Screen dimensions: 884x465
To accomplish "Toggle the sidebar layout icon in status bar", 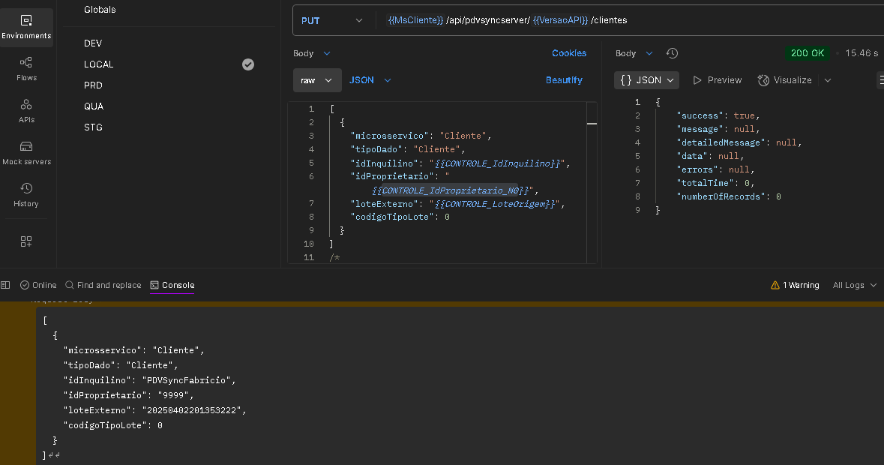I will pyautogui.click(x=6, y=285).
